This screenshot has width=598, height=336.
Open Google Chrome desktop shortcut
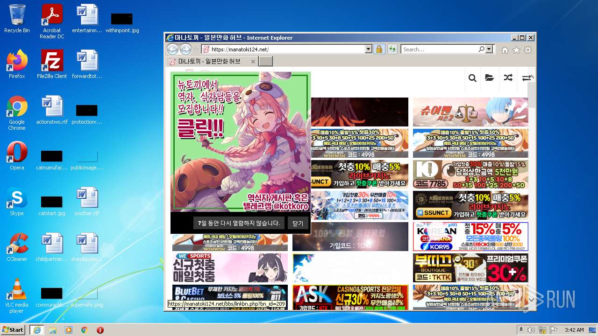click(x=17, y=113)
